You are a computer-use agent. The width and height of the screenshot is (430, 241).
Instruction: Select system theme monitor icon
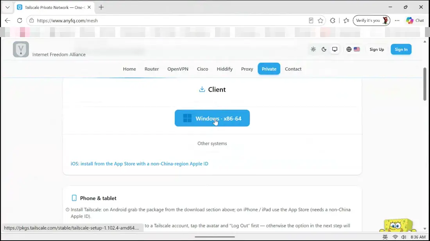pos(335,49)
